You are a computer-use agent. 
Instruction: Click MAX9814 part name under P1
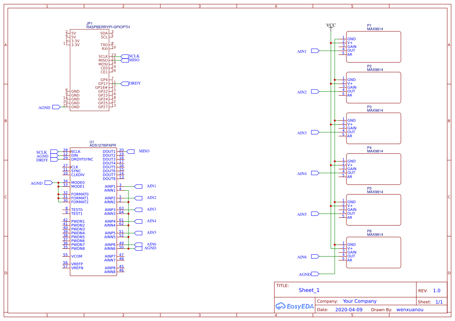click(375, 29)
